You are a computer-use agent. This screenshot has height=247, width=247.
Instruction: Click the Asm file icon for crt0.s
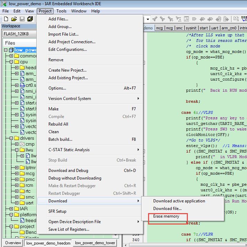[x=22, y=85]
